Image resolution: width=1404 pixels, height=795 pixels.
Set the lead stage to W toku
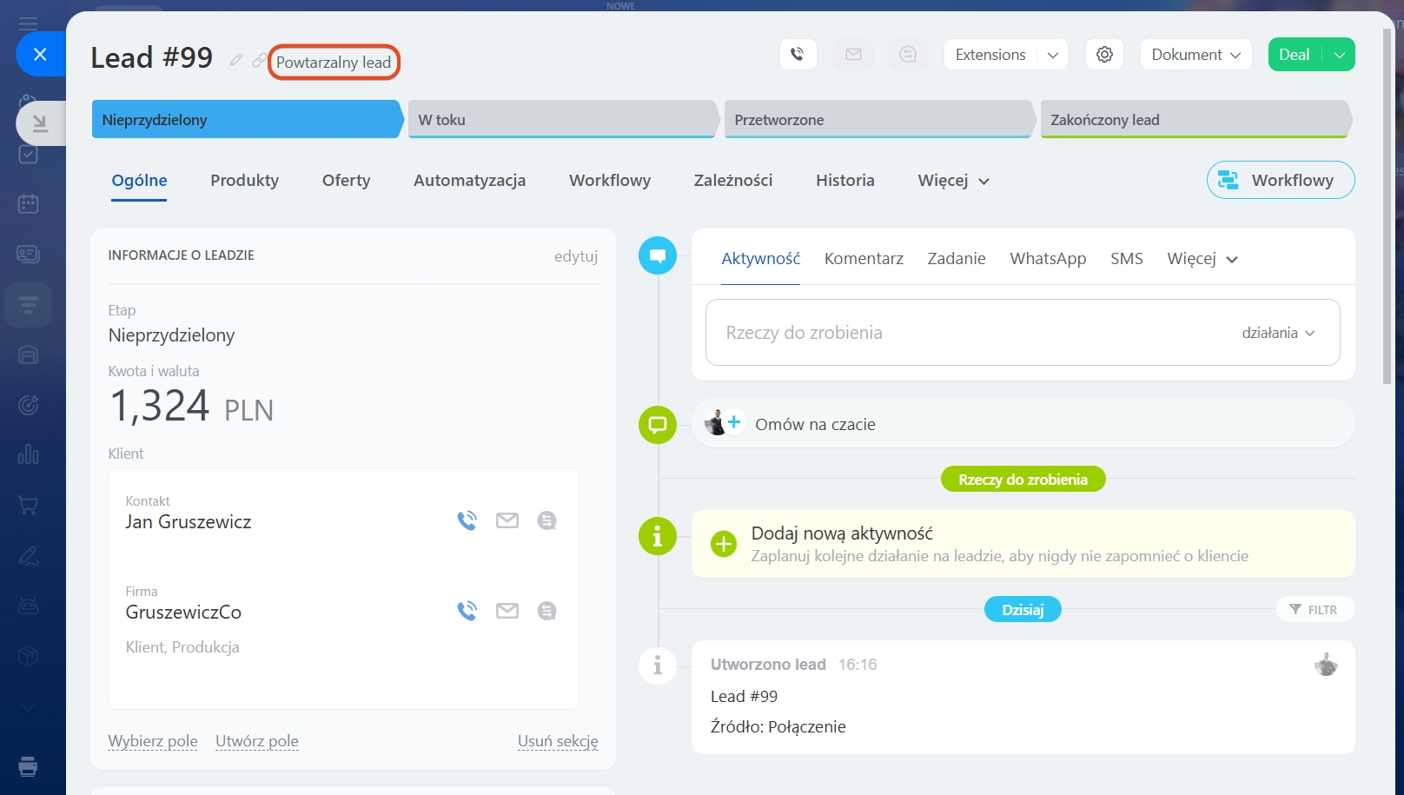coord(563,120)
